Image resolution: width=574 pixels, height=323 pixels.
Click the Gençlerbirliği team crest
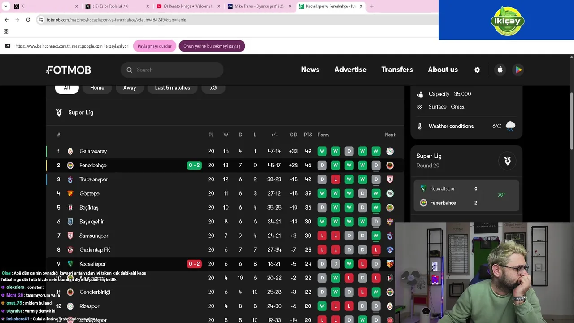click(70, 292)
